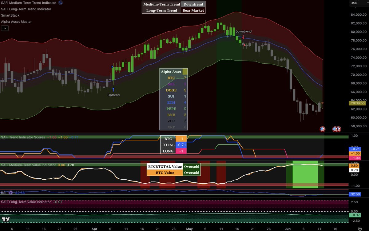Viewport: 369px width, 231px height.
Task: Select the SAFi Long-Term Value Indicator legend
Action: tap(26, 202)
